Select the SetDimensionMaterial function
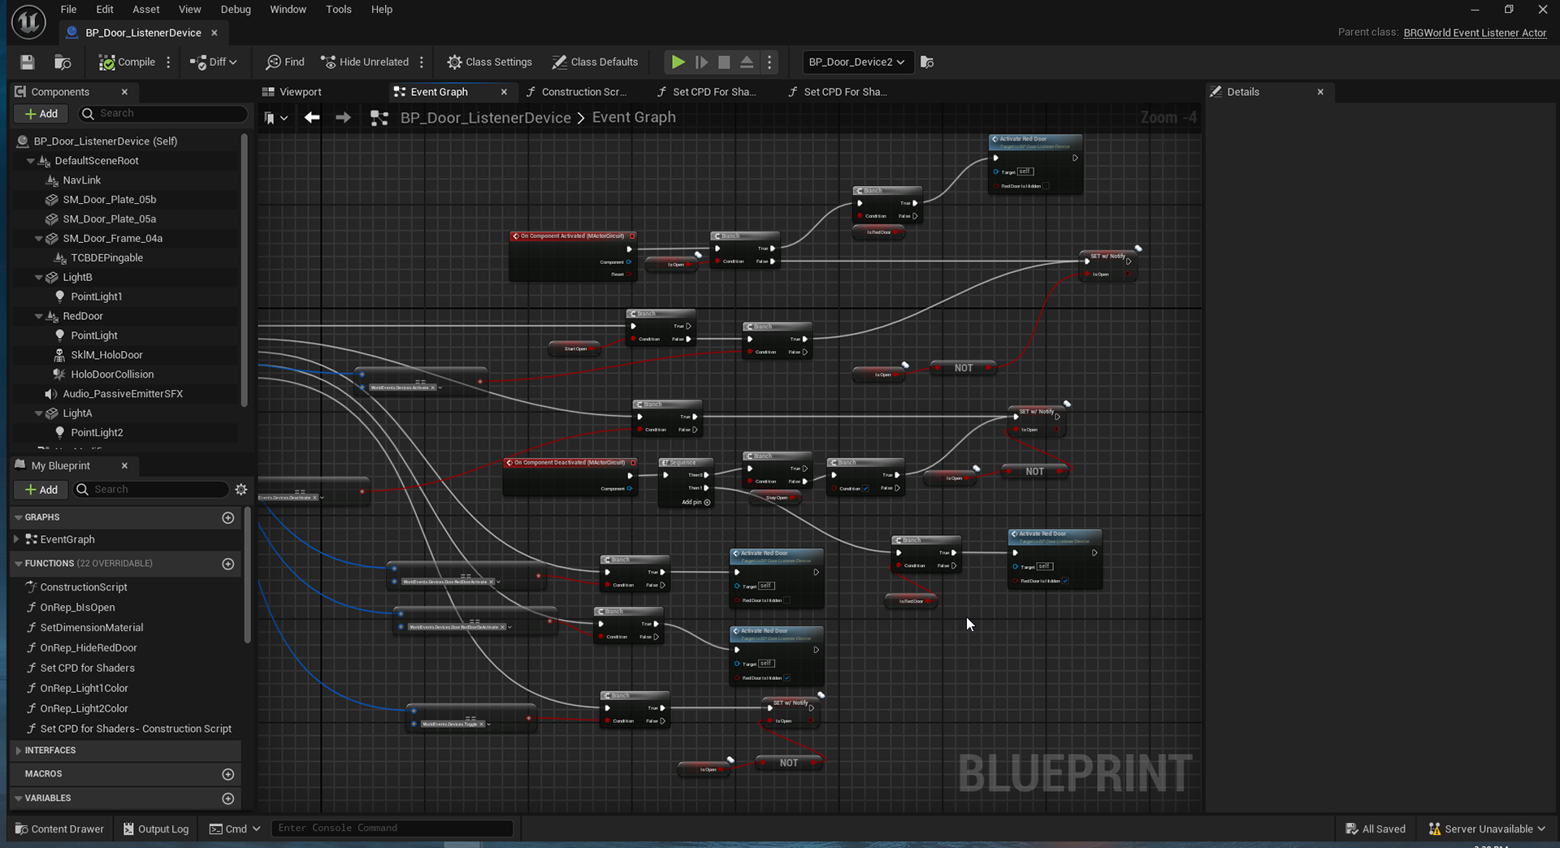1560x848 pixels. [92, 628]
